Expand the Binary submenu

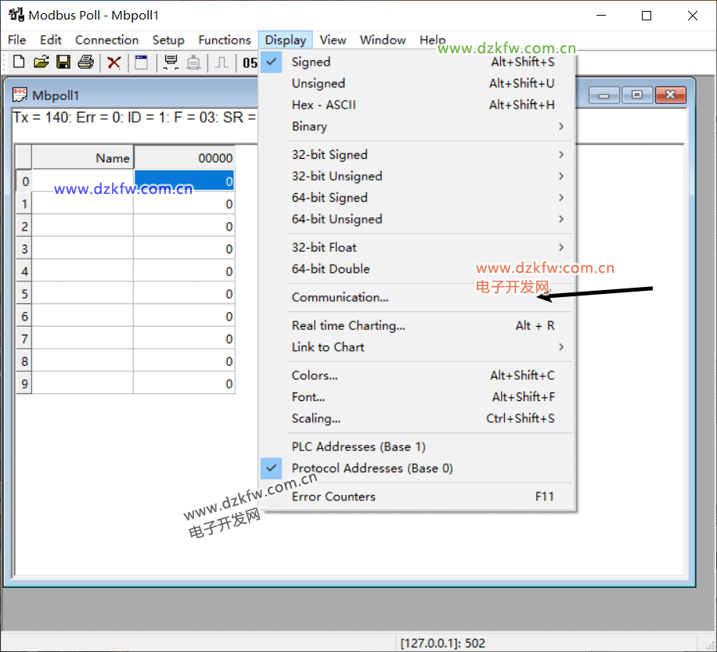[309, 127]
